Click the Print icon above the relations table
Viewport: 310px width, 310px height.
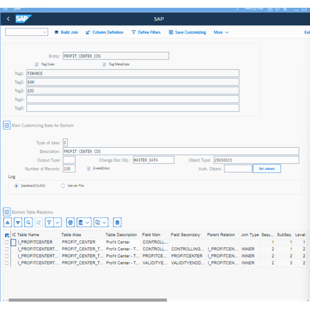click(x=70, y=222)
